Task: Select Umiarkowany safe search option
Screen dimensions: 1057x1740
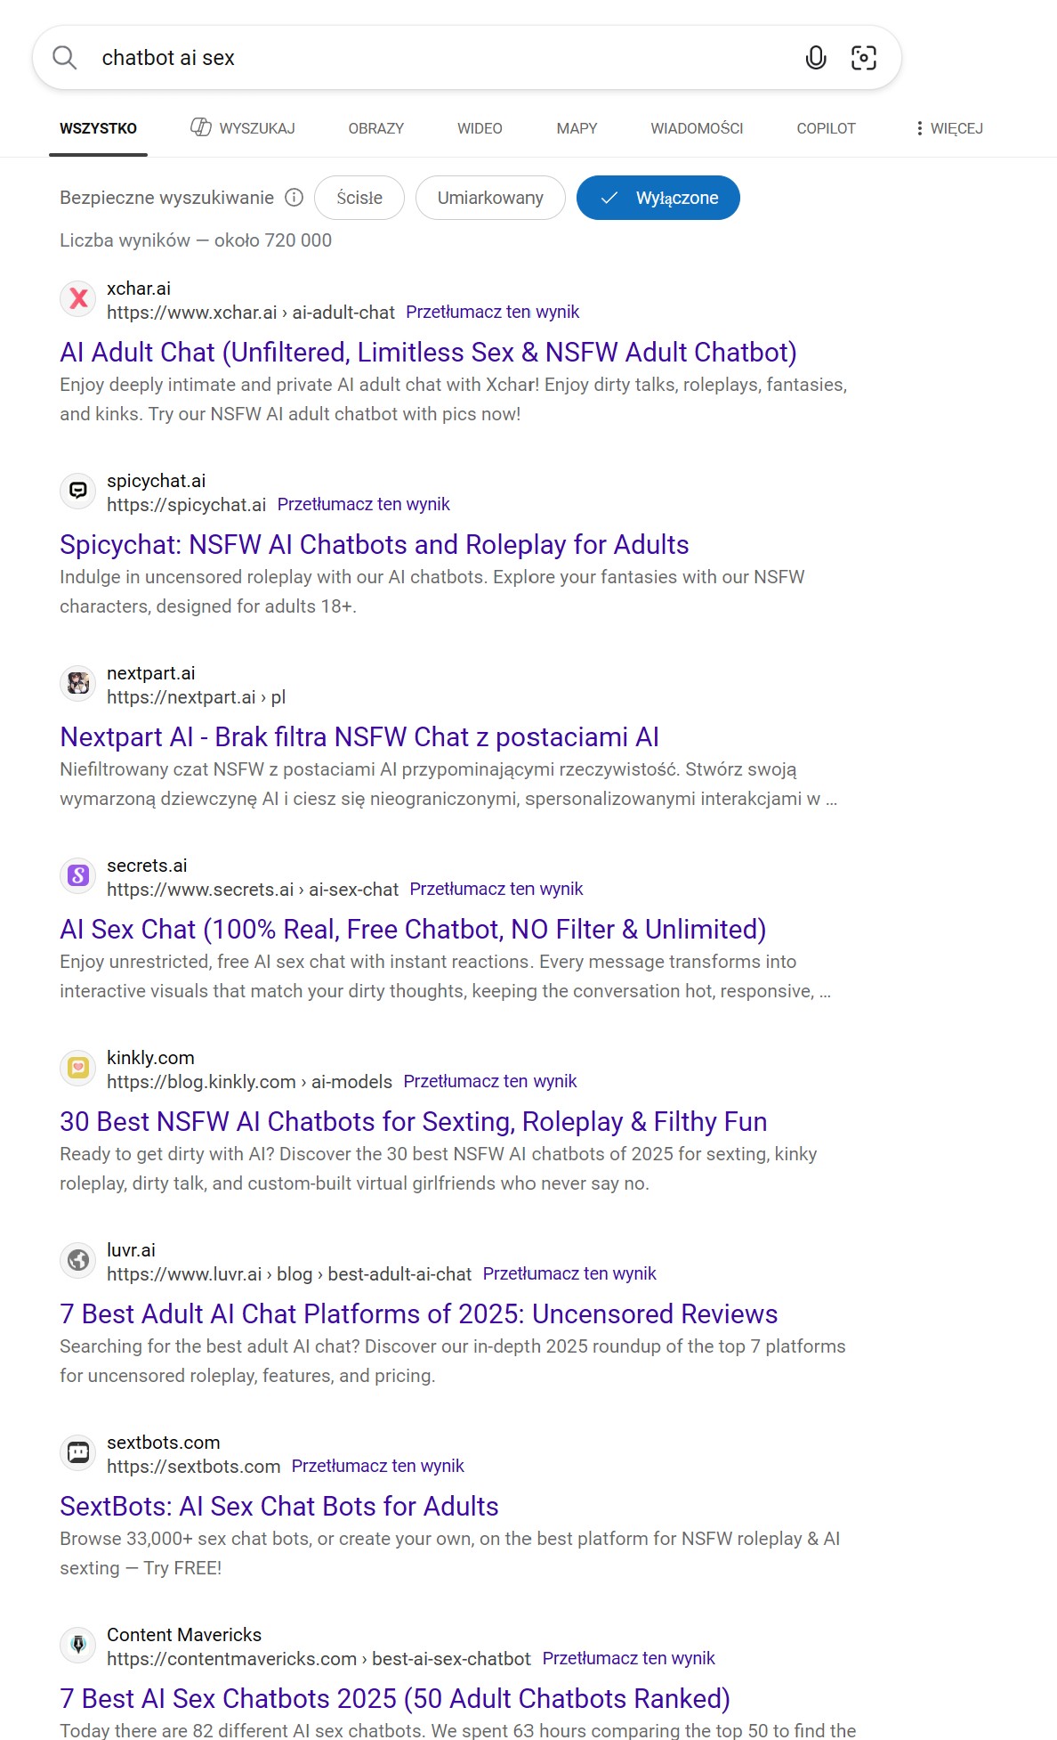Action: pos(490,198)
